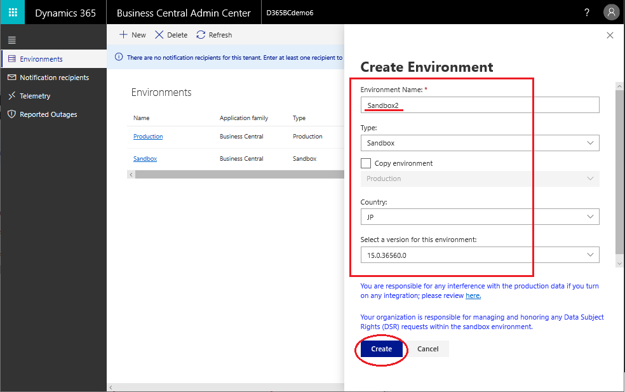Click Sandbox type cell in Sandbox row
625x392 pixels.
click(x=304, y=159)
